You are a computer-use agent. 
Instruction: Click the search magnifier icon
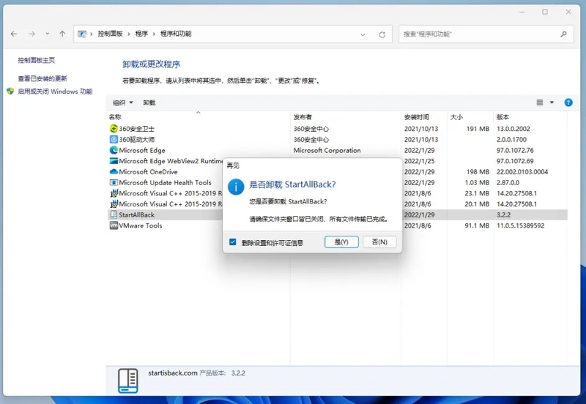(563, 34)
